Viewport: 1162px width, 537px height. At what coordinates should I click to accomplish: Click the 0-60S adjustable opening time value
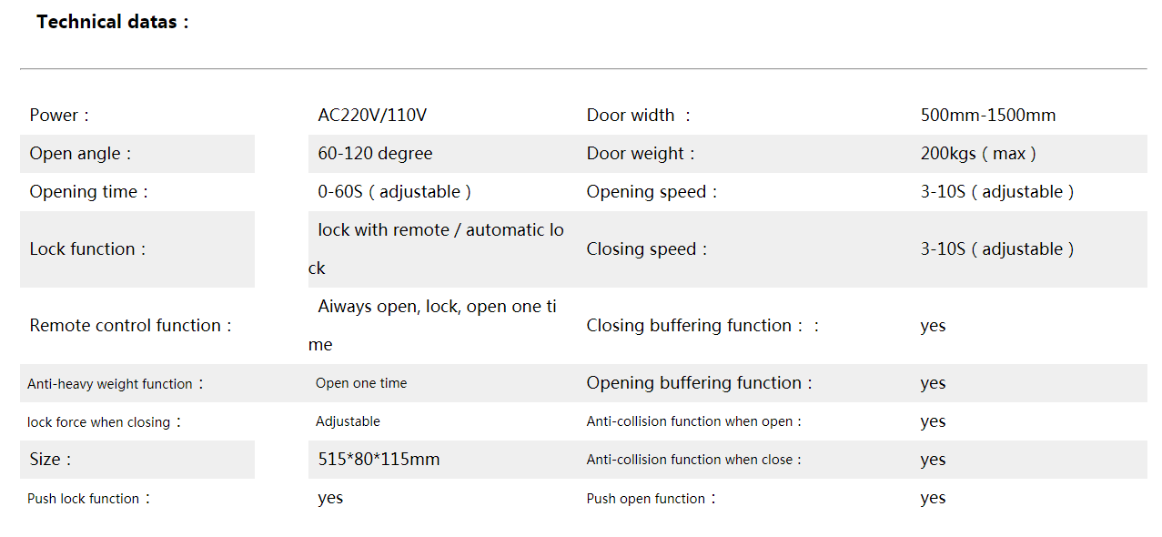[x=394, y=192]
